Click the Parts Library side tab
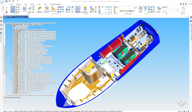 tap(1, 37)
